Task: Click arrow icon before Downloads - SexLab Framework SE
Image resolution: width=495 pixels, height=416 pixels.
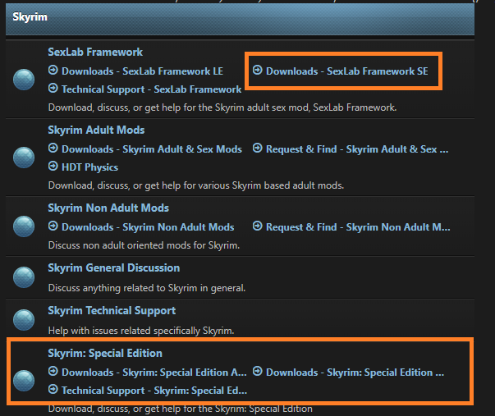Action: tap(257, 70)
